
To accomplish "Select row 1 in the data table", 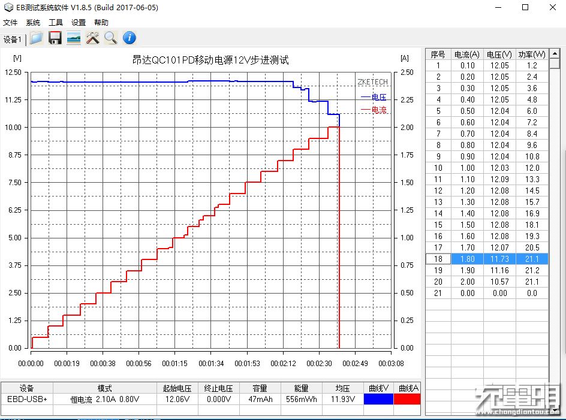I will pyautogui.click(x=487, y=66).
